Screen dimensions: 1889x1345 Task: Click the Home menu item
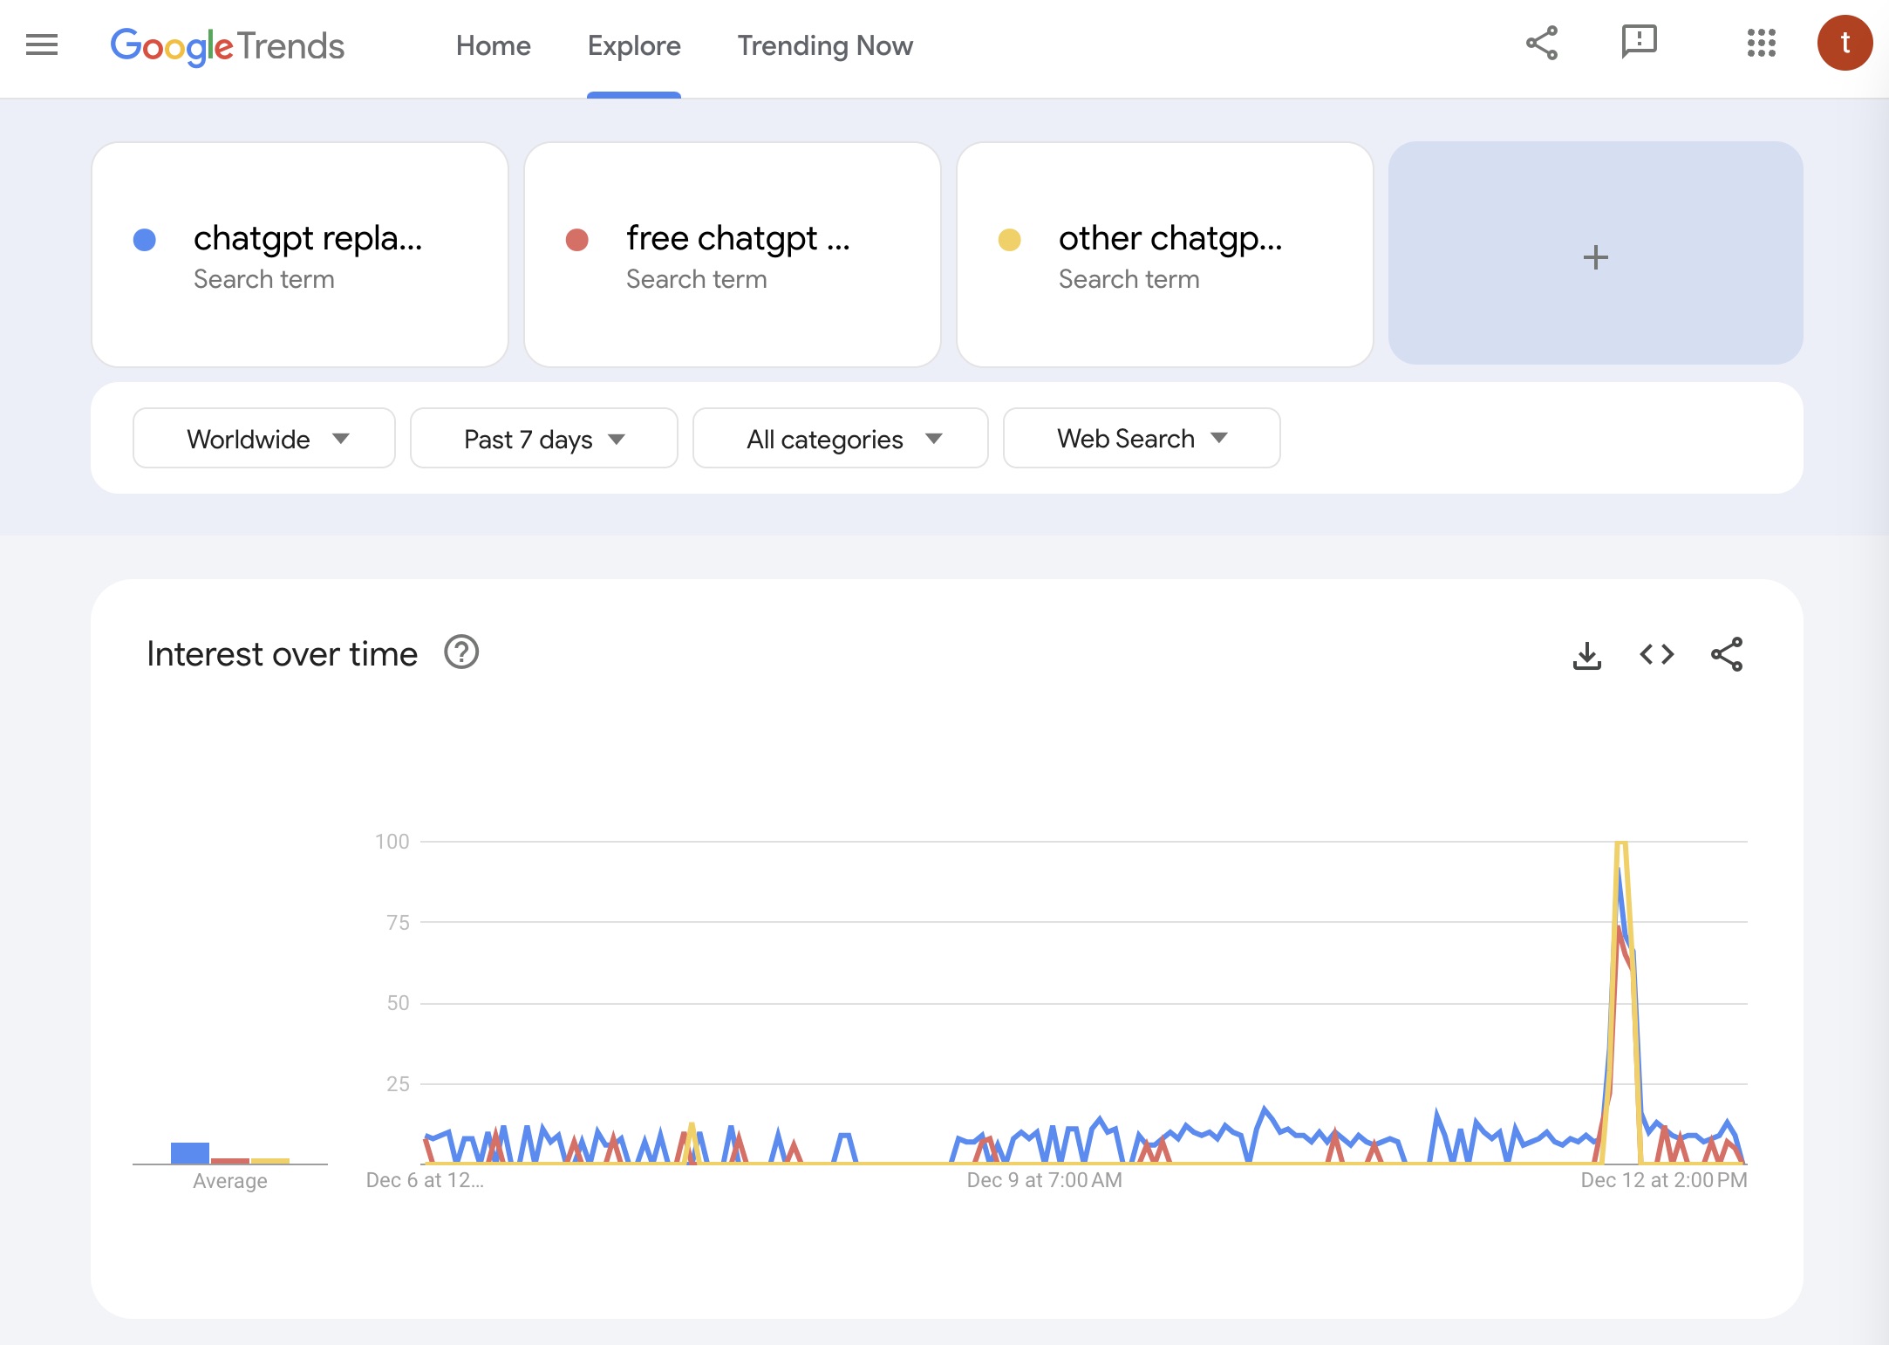pos(494,44)
